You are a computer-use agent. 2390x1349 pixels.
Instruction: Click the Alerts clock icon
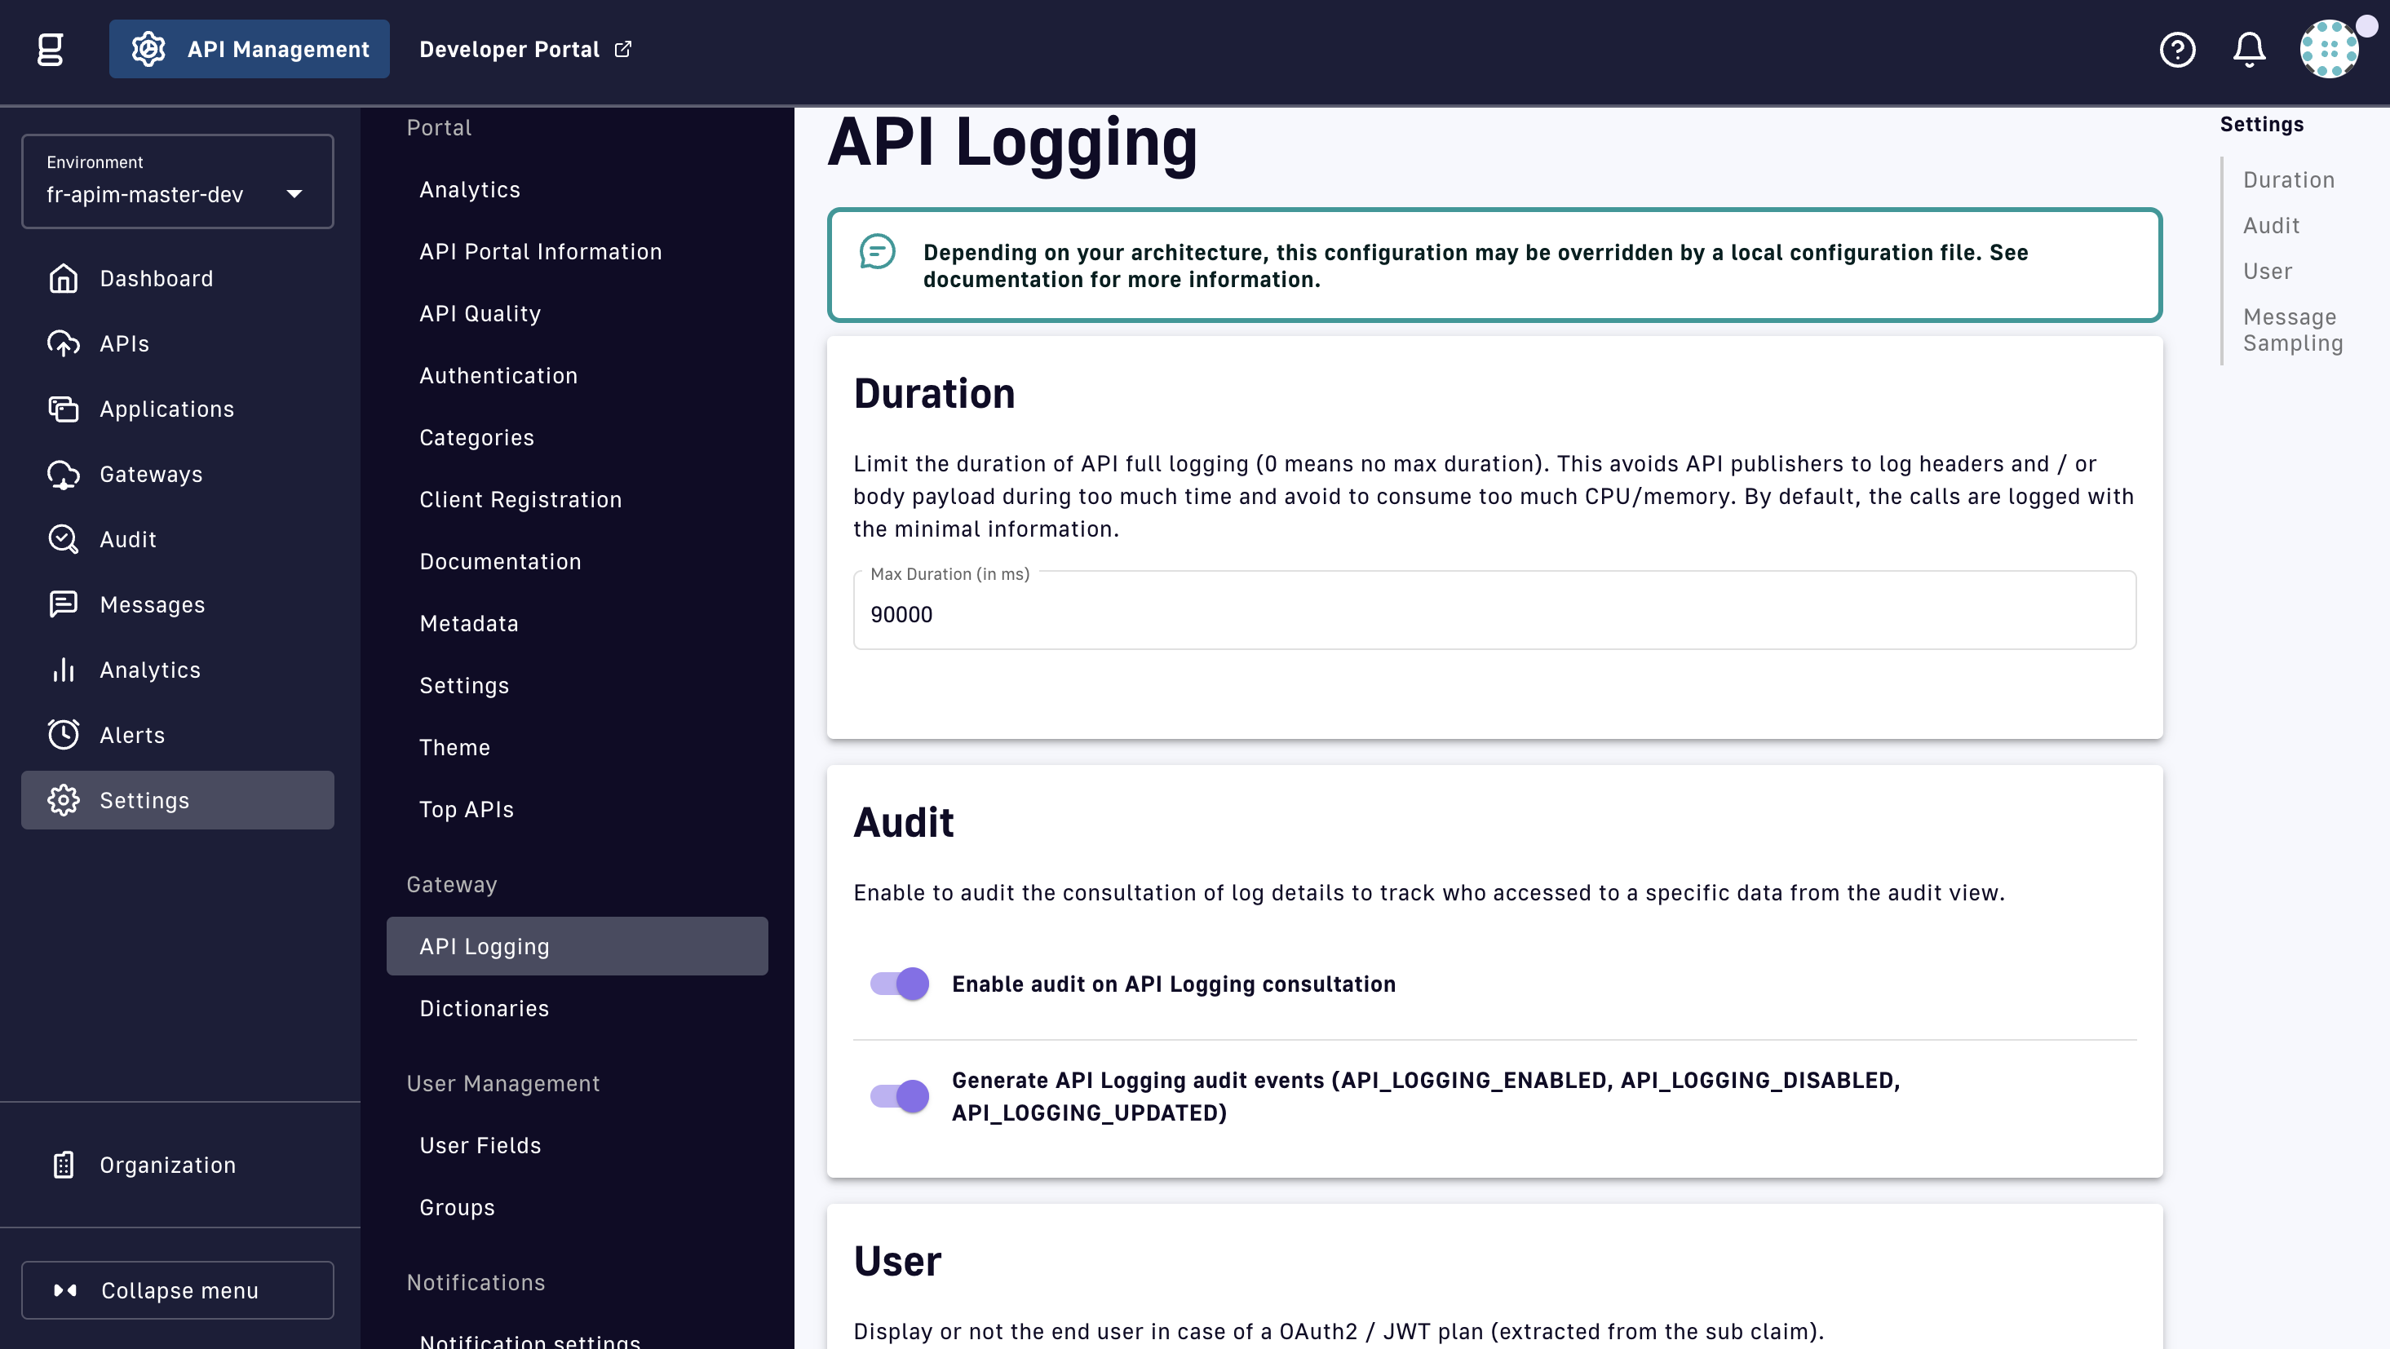coord(63,735)
